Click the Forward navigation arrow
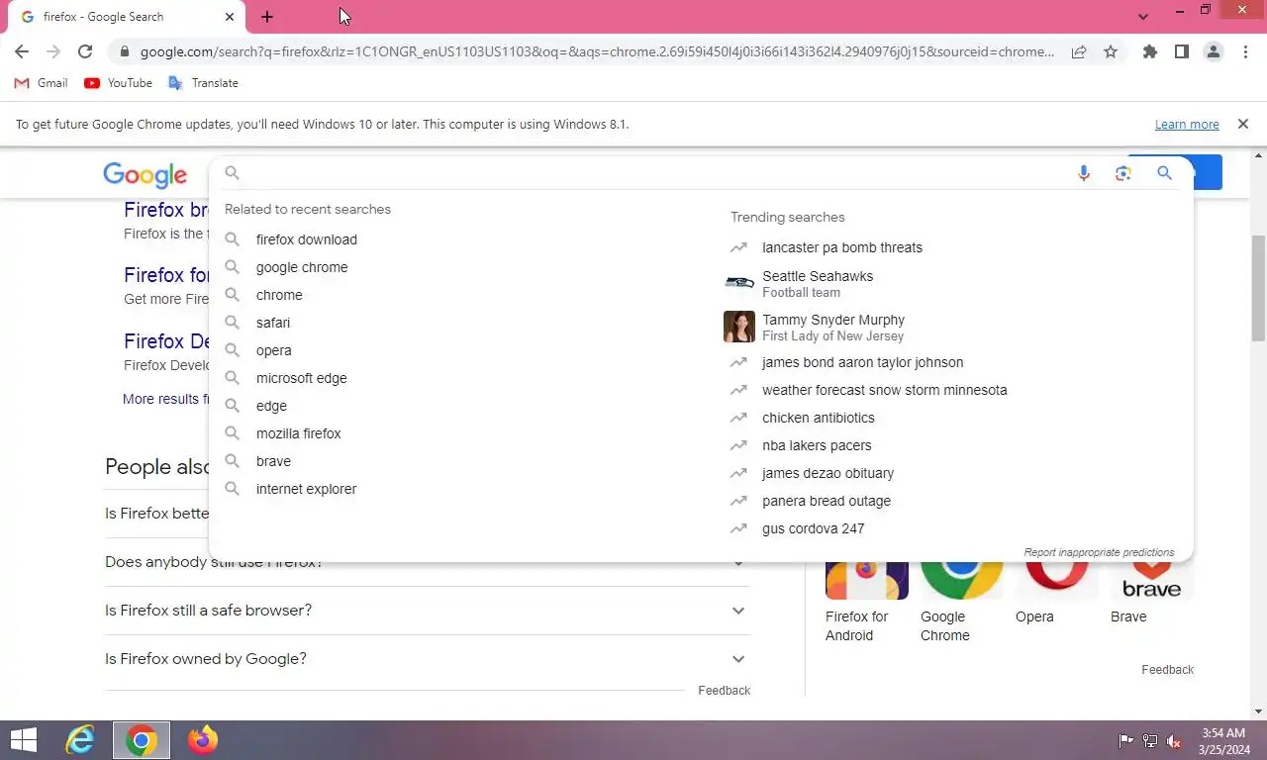Viewport: 1267px width, 760px height. point(53,51)
